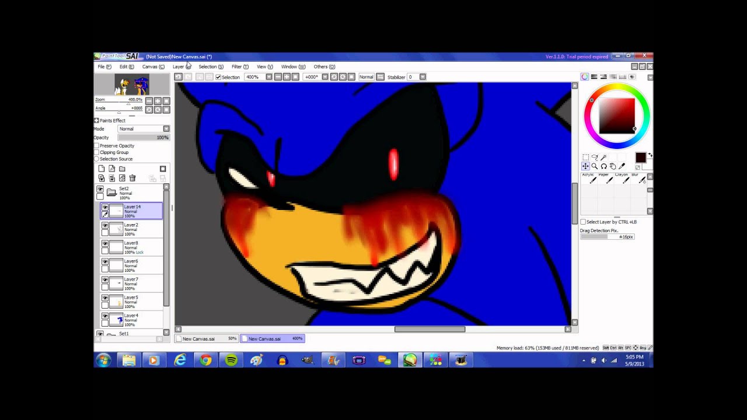Select the Magic Wand tool

coord(603,157)
